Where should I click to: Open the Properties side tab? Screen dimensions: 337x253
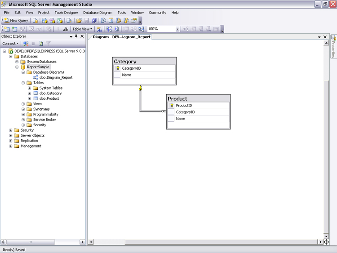[x=333, y=47]
